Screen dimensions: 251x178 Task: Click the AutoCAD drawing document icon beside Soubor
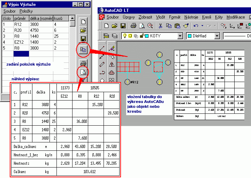102,17
